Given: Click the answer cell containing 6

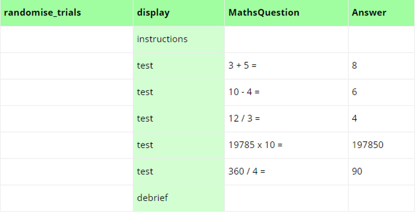Looking at the screenshot, I should [382, 92].
